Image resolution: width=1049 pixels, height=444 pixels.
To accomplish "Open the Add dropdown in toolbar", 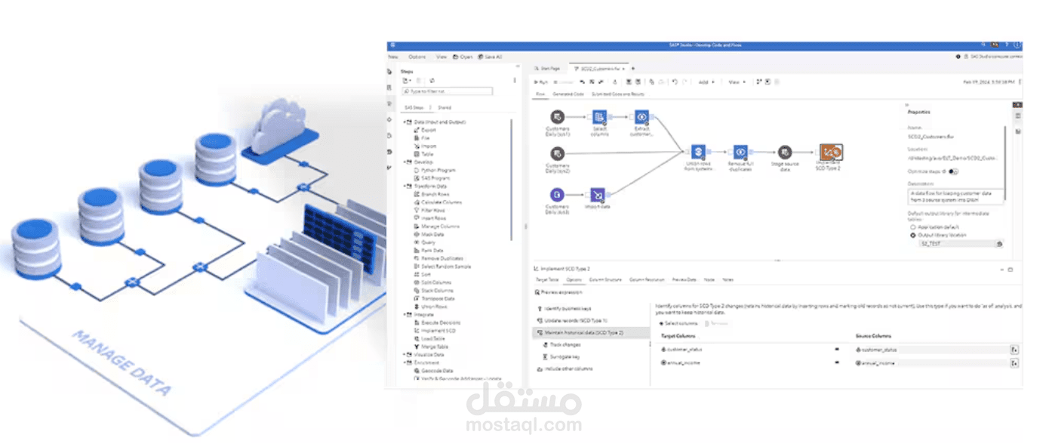I will pos(706,82).
